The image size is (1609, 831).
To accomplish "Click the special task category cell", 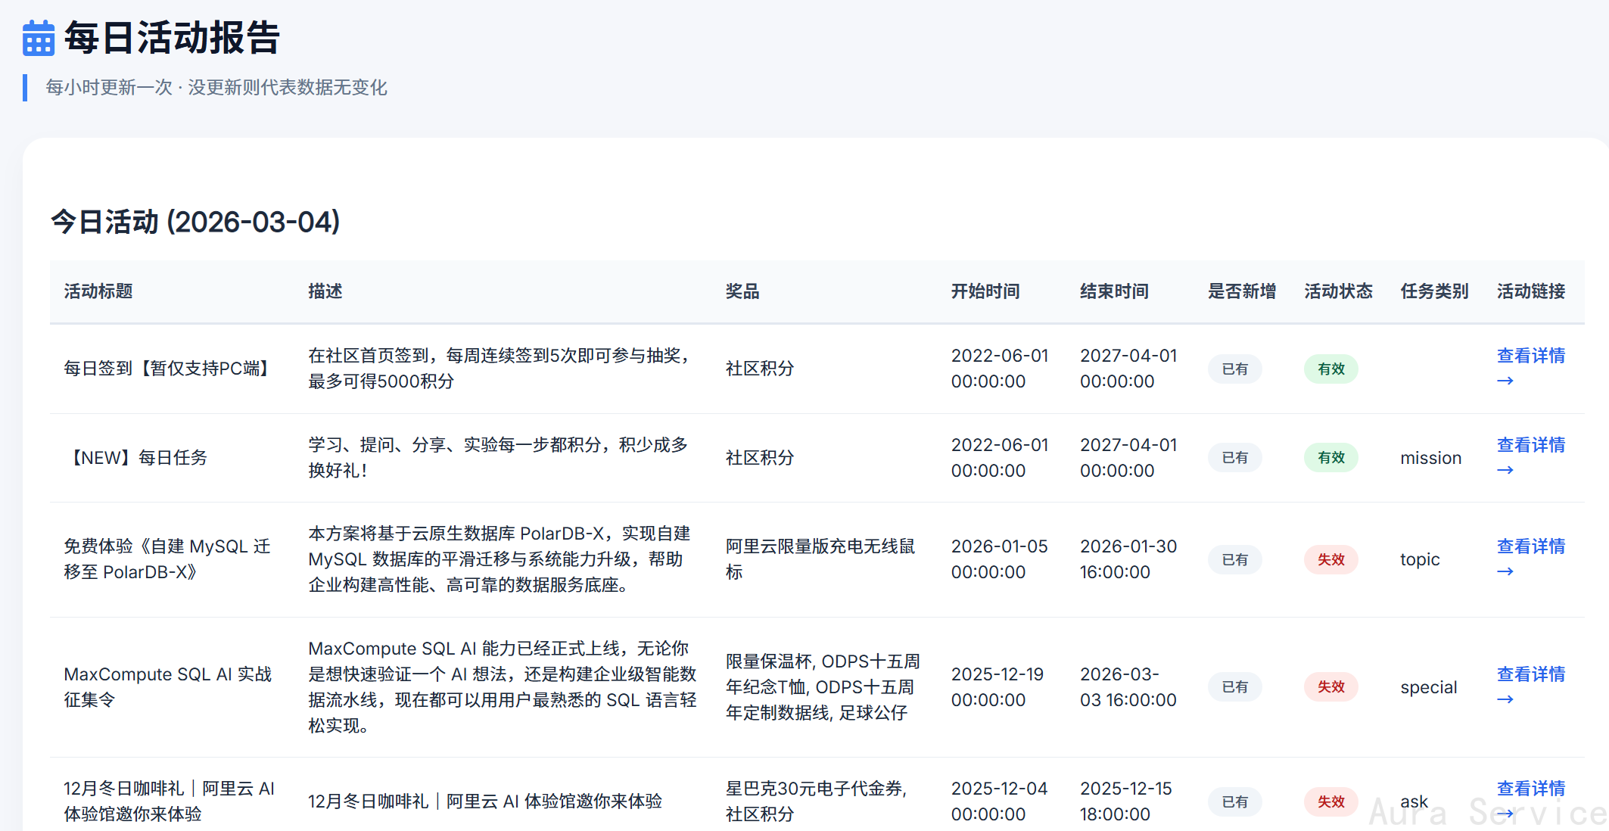I will [x=1428, y=687].
